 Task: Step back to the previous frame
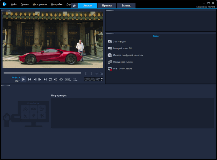[35, 79]
